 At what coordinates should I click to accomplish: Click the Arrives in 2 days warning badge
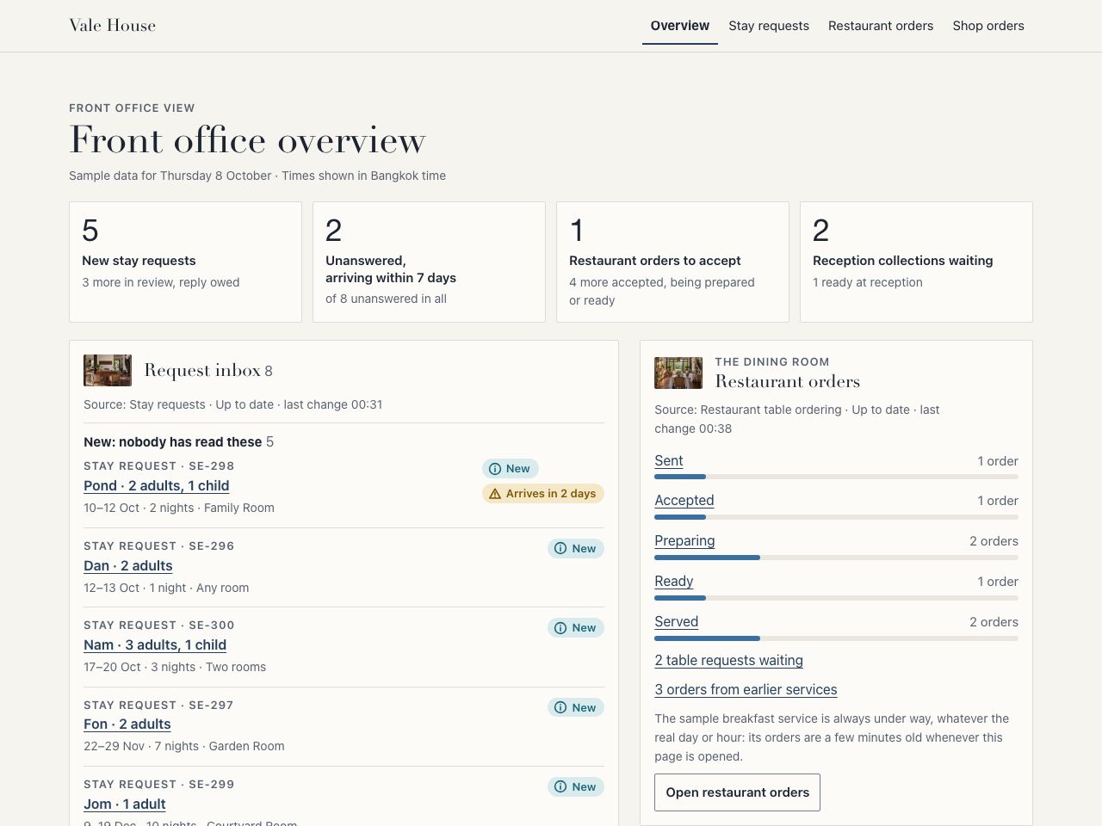(543, 494)
